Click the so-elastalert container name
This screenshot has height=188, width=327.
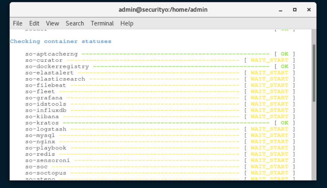point(50,73)
